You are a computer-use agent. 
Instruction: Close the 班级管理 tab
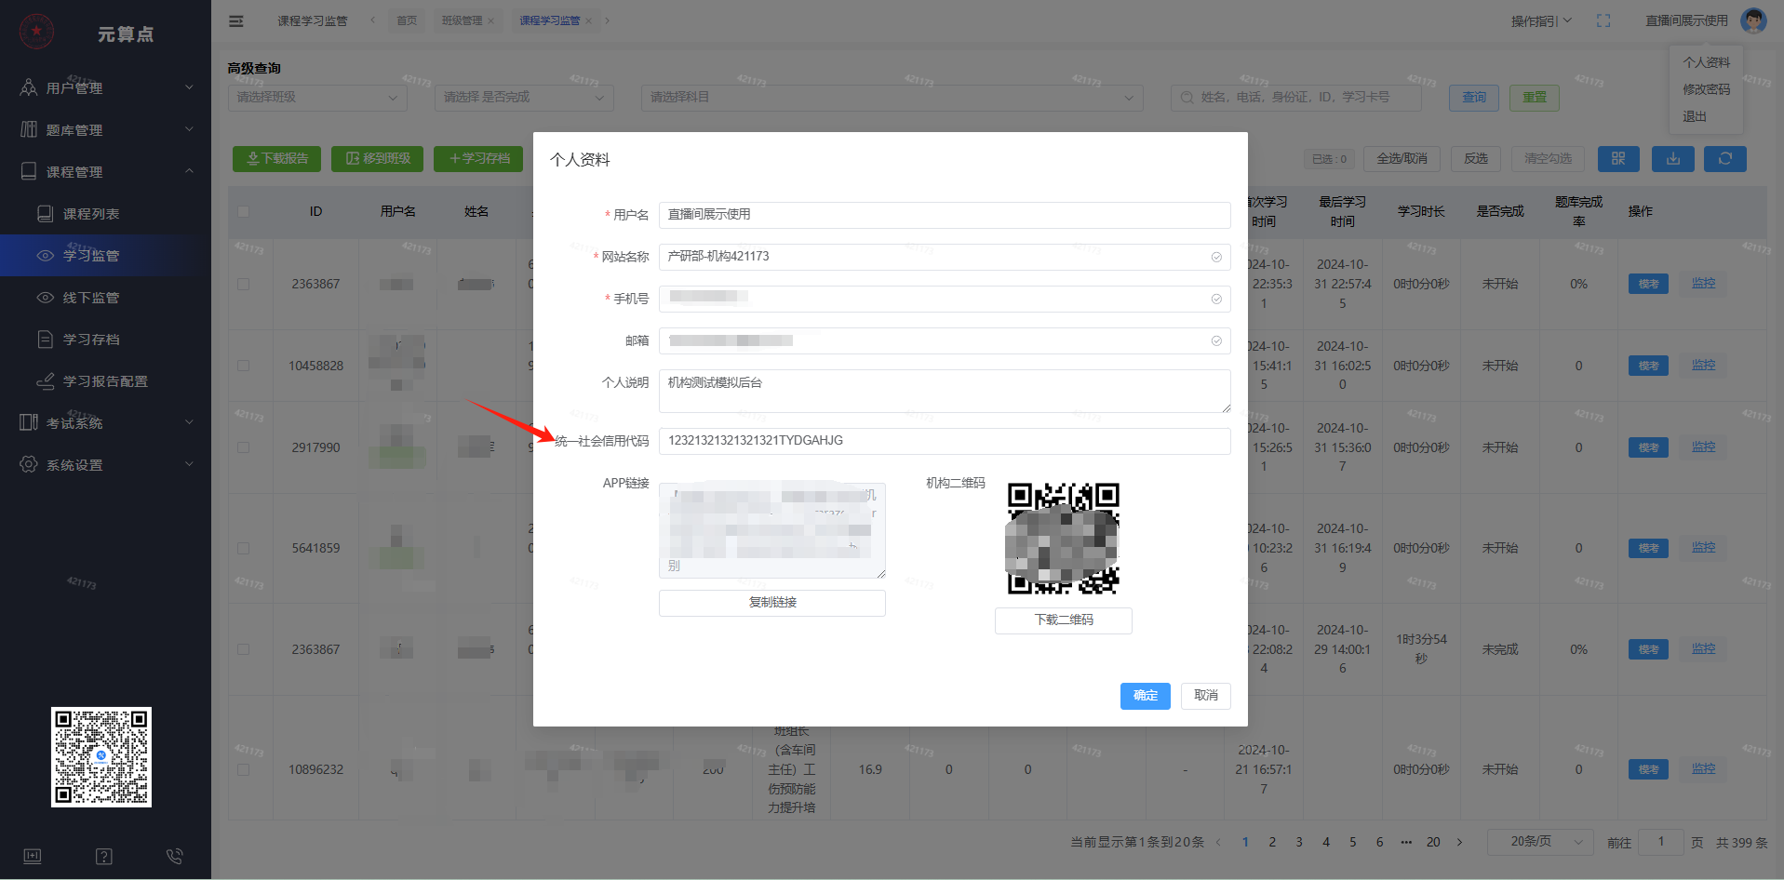coord(490,21)
